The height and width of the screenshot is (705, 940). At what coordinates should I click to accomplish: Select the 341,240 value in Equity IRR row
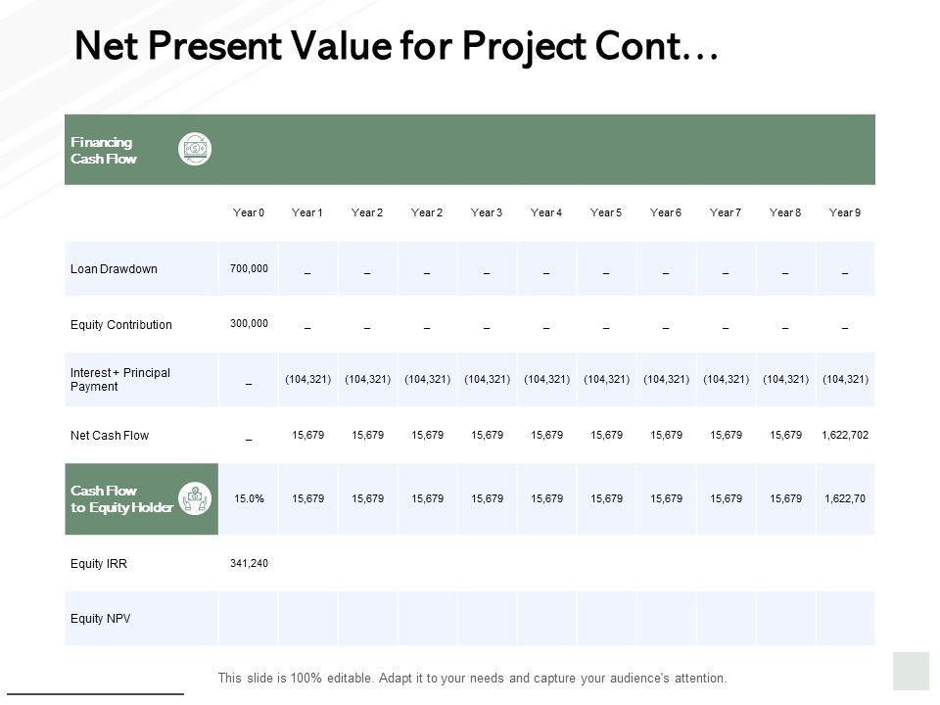click(249, 563)
